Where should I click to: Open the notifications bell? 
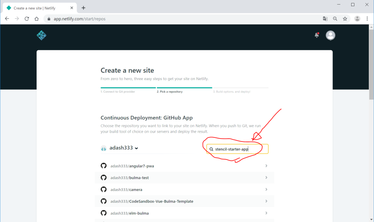tap(317, 35)
